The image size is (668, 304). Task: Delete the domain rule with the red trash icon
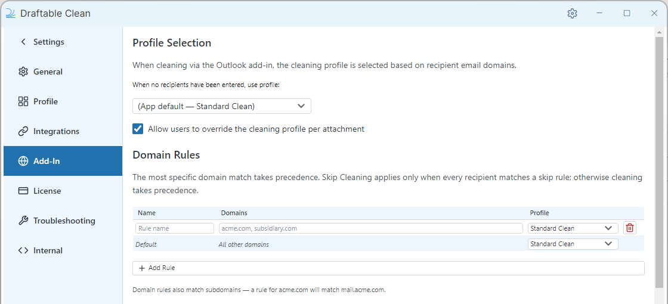click(x=630, y=228)
